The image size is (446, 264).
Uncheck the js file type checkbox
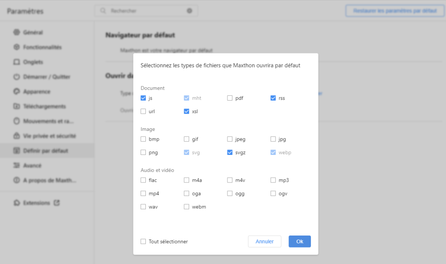coord(143,98)
